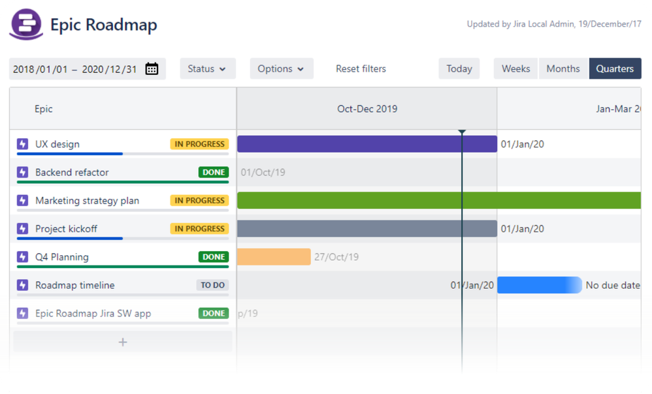This screenshot has height=394, width=652.
Task: Toggle the DONE status on Backend refactor
Action: pyautogui.click(x=213, y=172)
